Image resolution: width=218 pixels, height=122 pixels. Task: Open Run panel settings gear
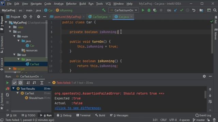pos(204,76)
